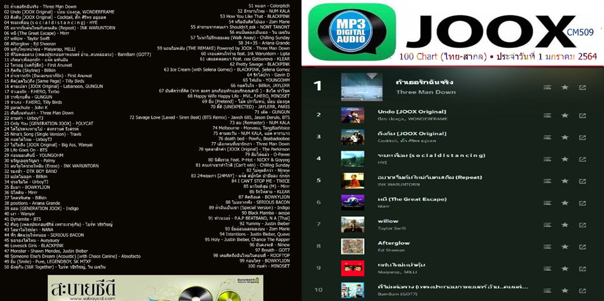Screen dimensions: 604x301
Task: Select "90 Black Mamba - aespa" in the track list
Action: pos(265,212)
